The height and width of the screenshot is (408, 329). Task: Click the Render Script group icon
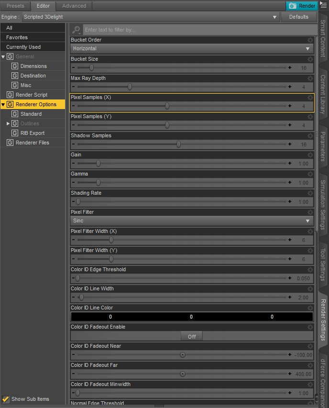tap(10, 95)
